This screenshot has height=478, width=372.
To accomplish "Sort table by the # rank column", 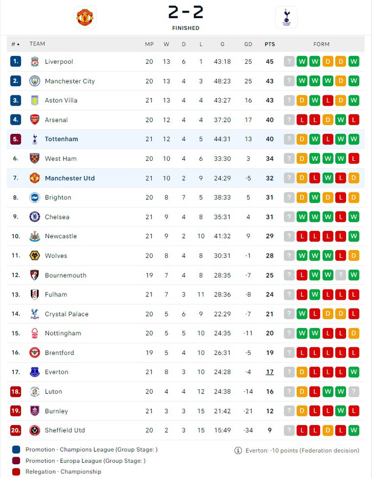I will 15,44.
